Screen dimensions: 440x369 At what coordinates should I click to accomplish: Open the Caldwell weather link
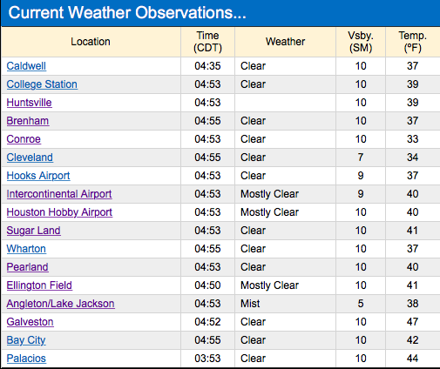[26, 66]
